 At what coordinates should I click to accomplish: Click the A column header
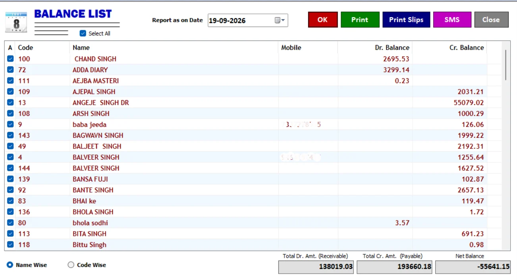(10, 48)
